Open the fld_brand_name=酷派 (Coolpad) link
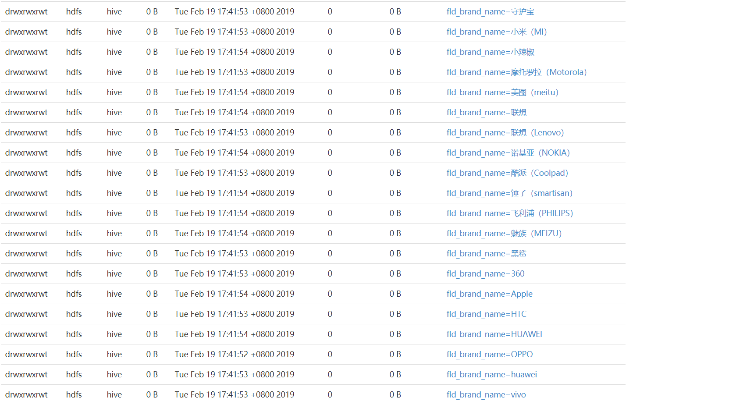 (507, 173)
